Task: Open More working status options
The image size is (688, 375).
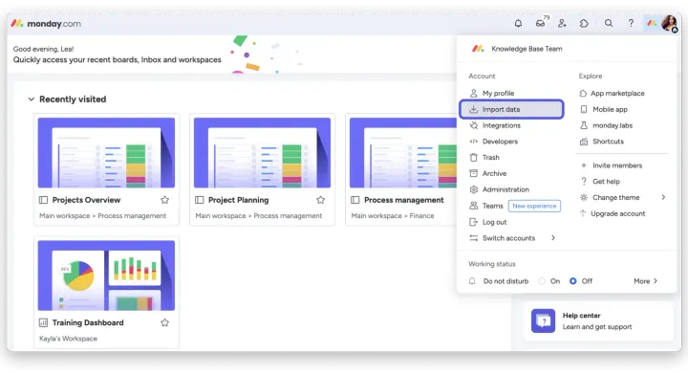Action: tap(645, 281)
